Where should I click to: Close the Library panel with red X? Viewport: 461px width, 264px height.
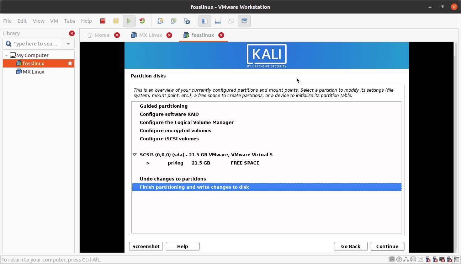pyautogui.click(x=72, y=33)
